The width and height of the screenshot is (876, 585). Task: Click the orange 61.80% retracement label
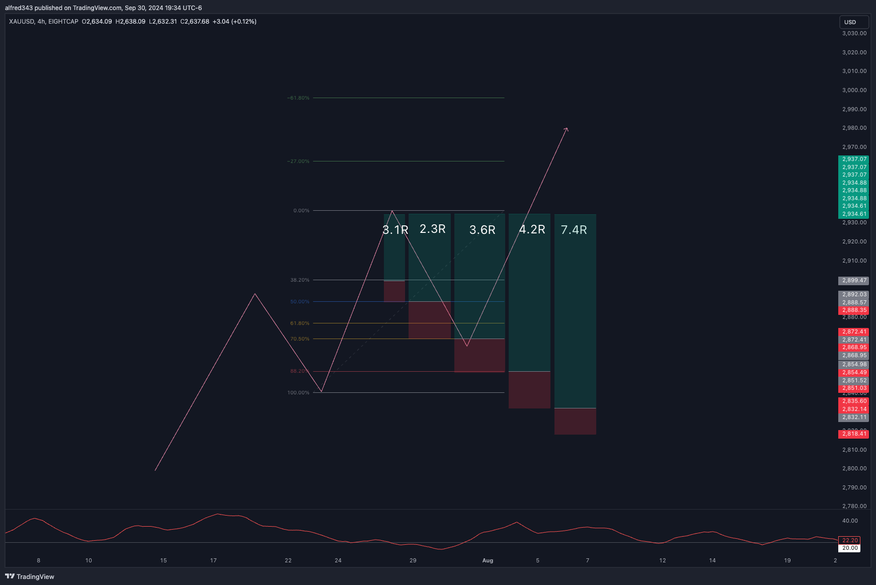click(x=300, y=323)
